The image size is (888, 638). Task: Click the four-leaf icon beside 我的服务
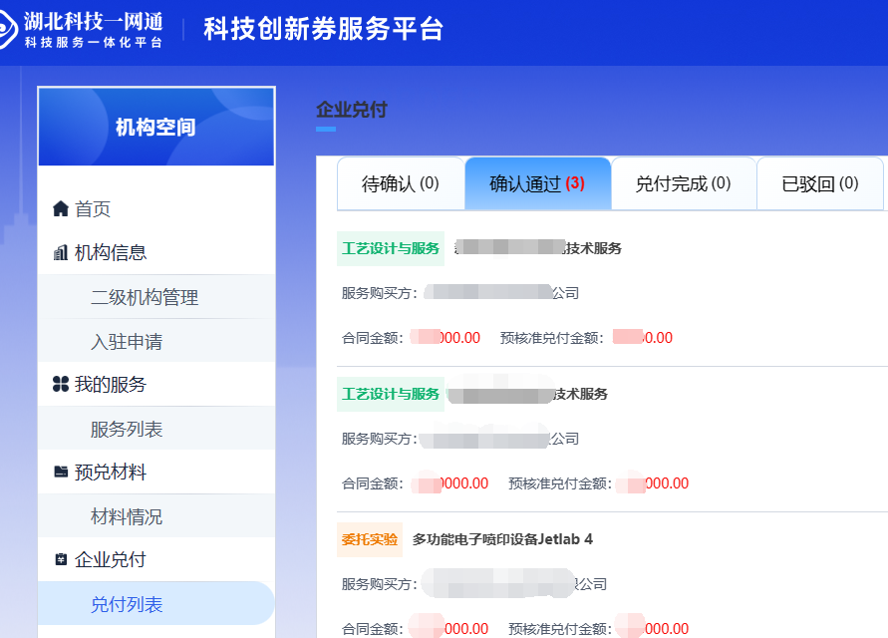point(61,385)
